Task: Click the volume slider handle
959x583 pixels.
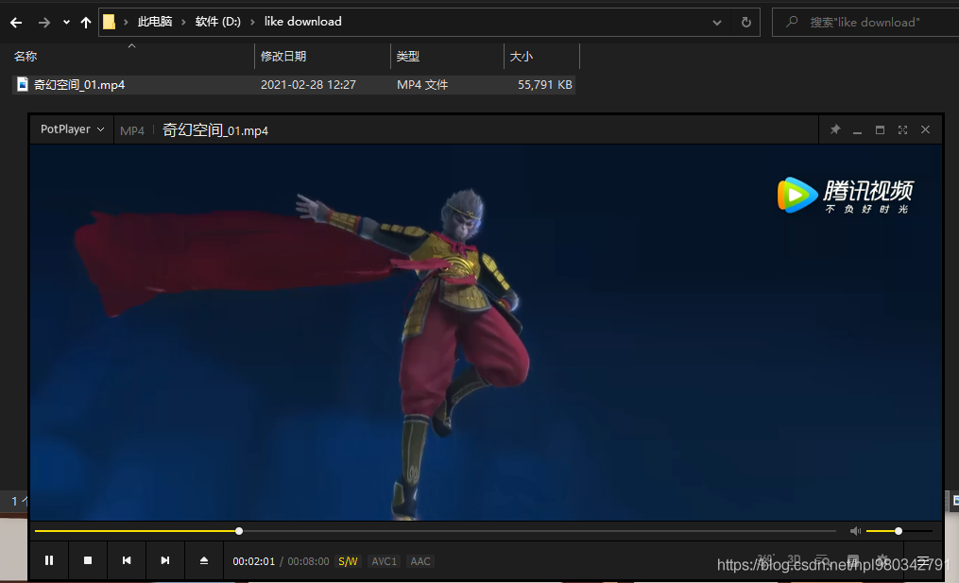Action: 899,531
